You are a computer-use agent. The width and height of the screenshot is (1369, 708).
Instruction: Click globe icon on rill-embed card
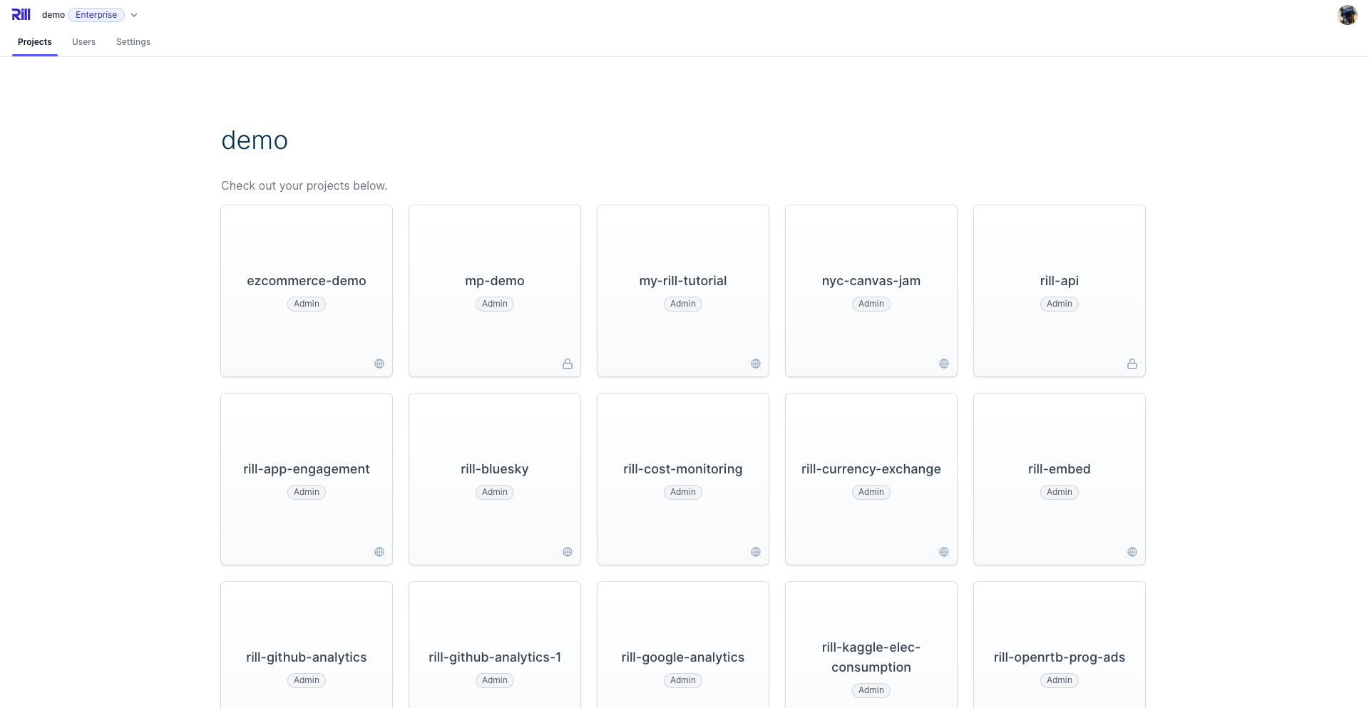tap(1132, 552)
